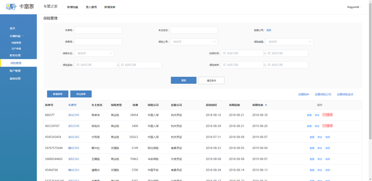Click the 导出保单 button
This screenshot has height=181, width=372.
(81, 94)
